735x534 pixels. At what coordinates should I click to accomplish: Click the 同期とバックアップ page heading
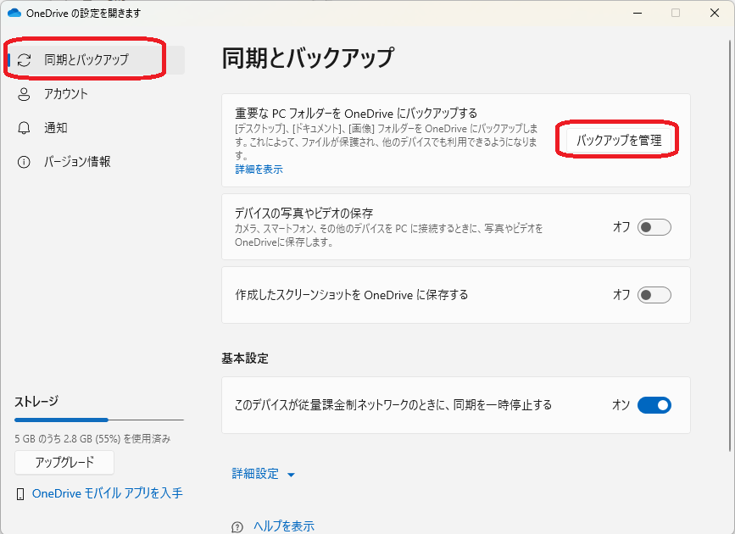308,58
